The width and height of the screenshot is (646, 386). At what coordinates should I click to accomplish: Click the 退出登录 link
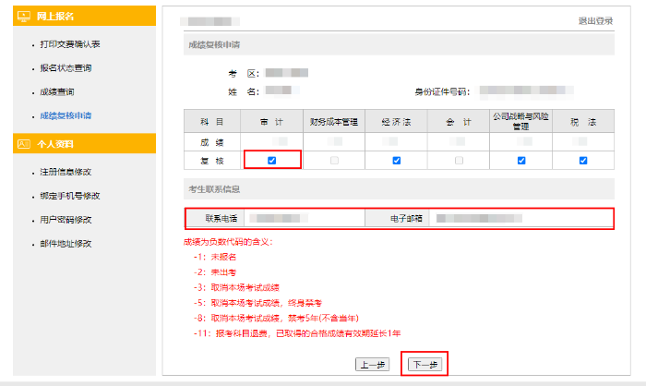coord(593,20)
